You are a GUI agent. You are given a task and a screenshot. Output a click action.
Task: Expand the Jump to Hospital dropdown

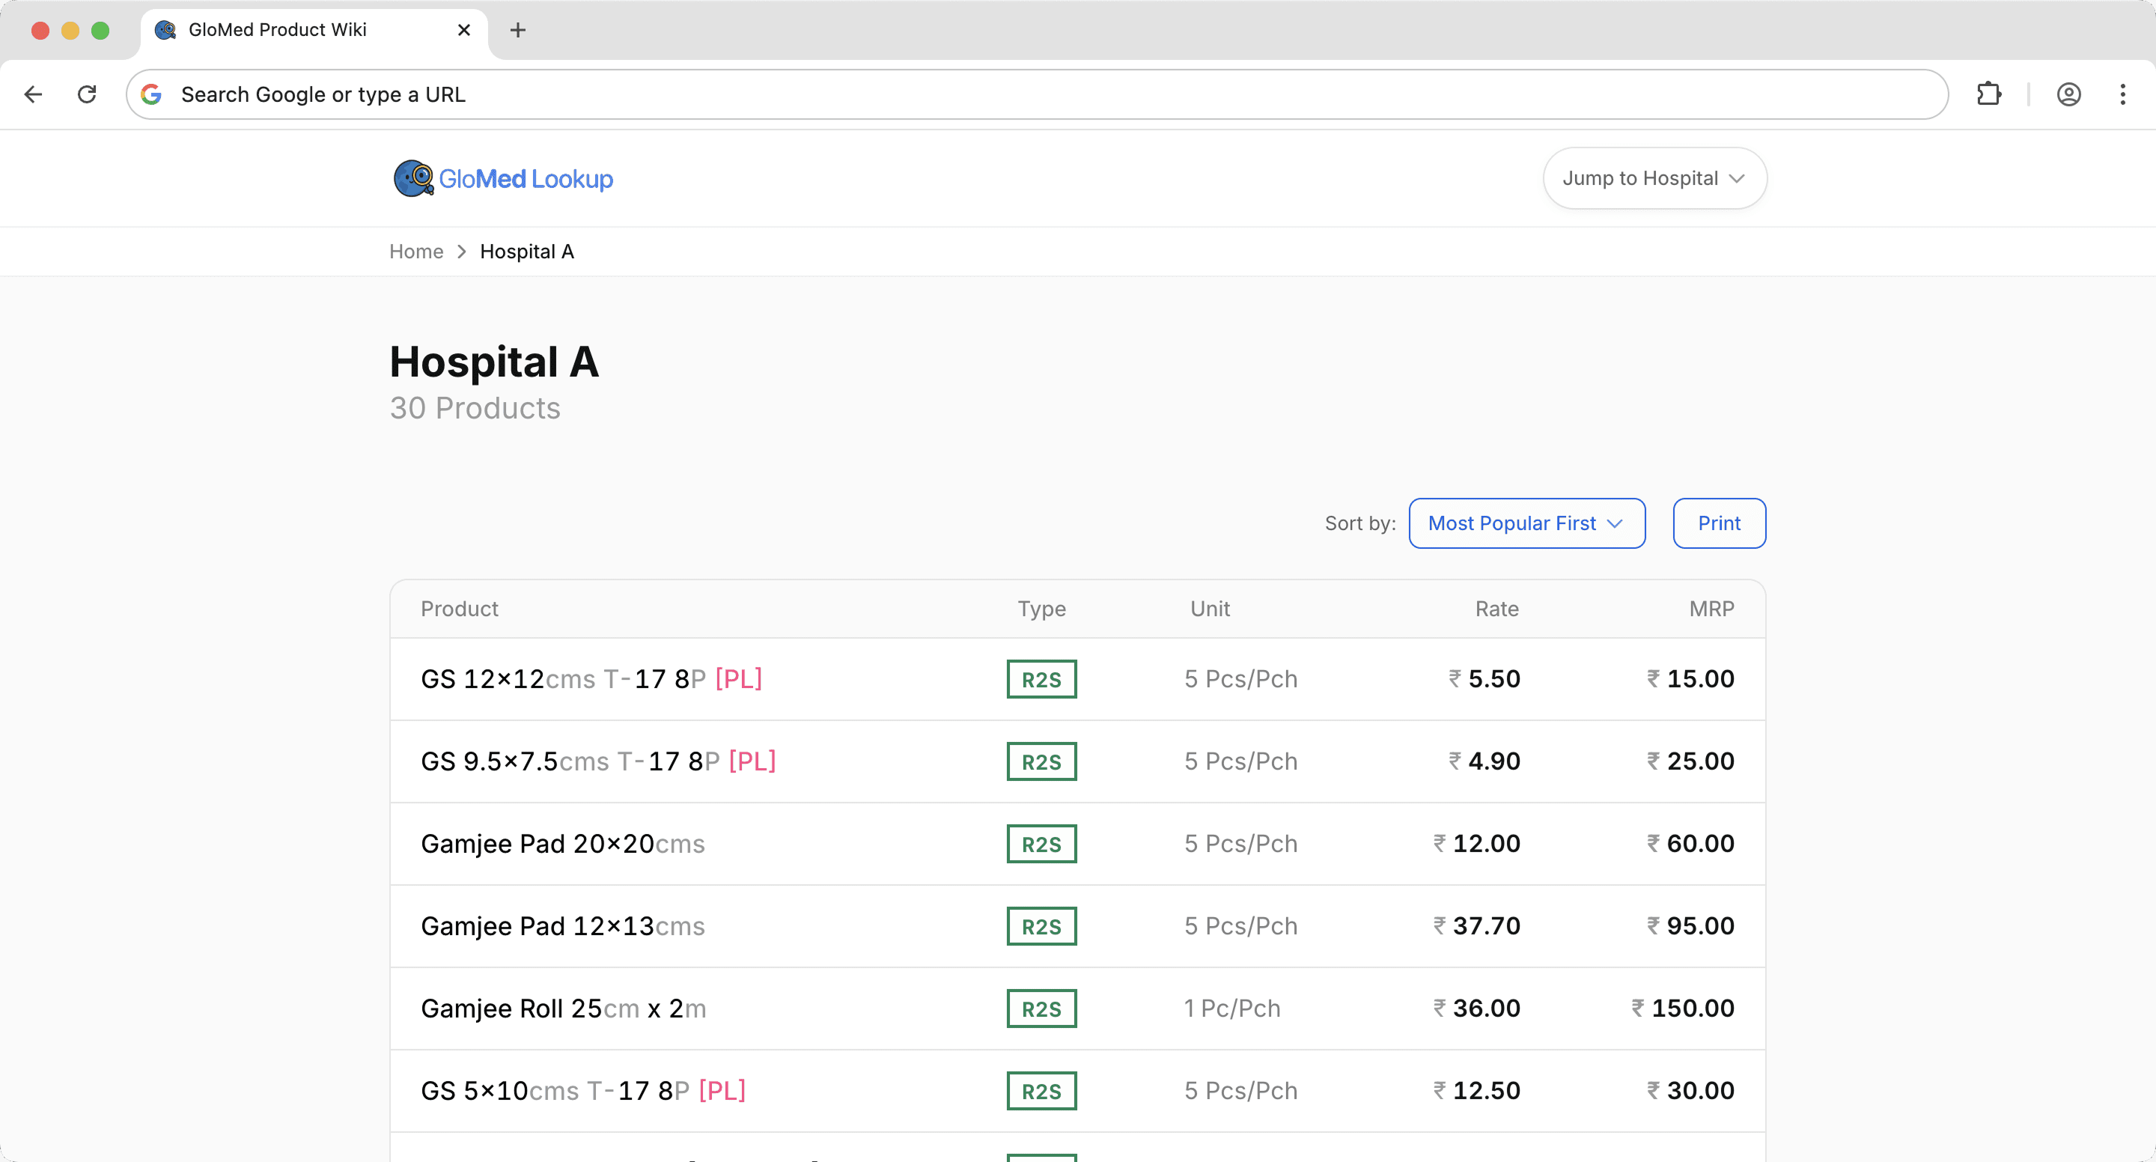tap(1654, 178)
